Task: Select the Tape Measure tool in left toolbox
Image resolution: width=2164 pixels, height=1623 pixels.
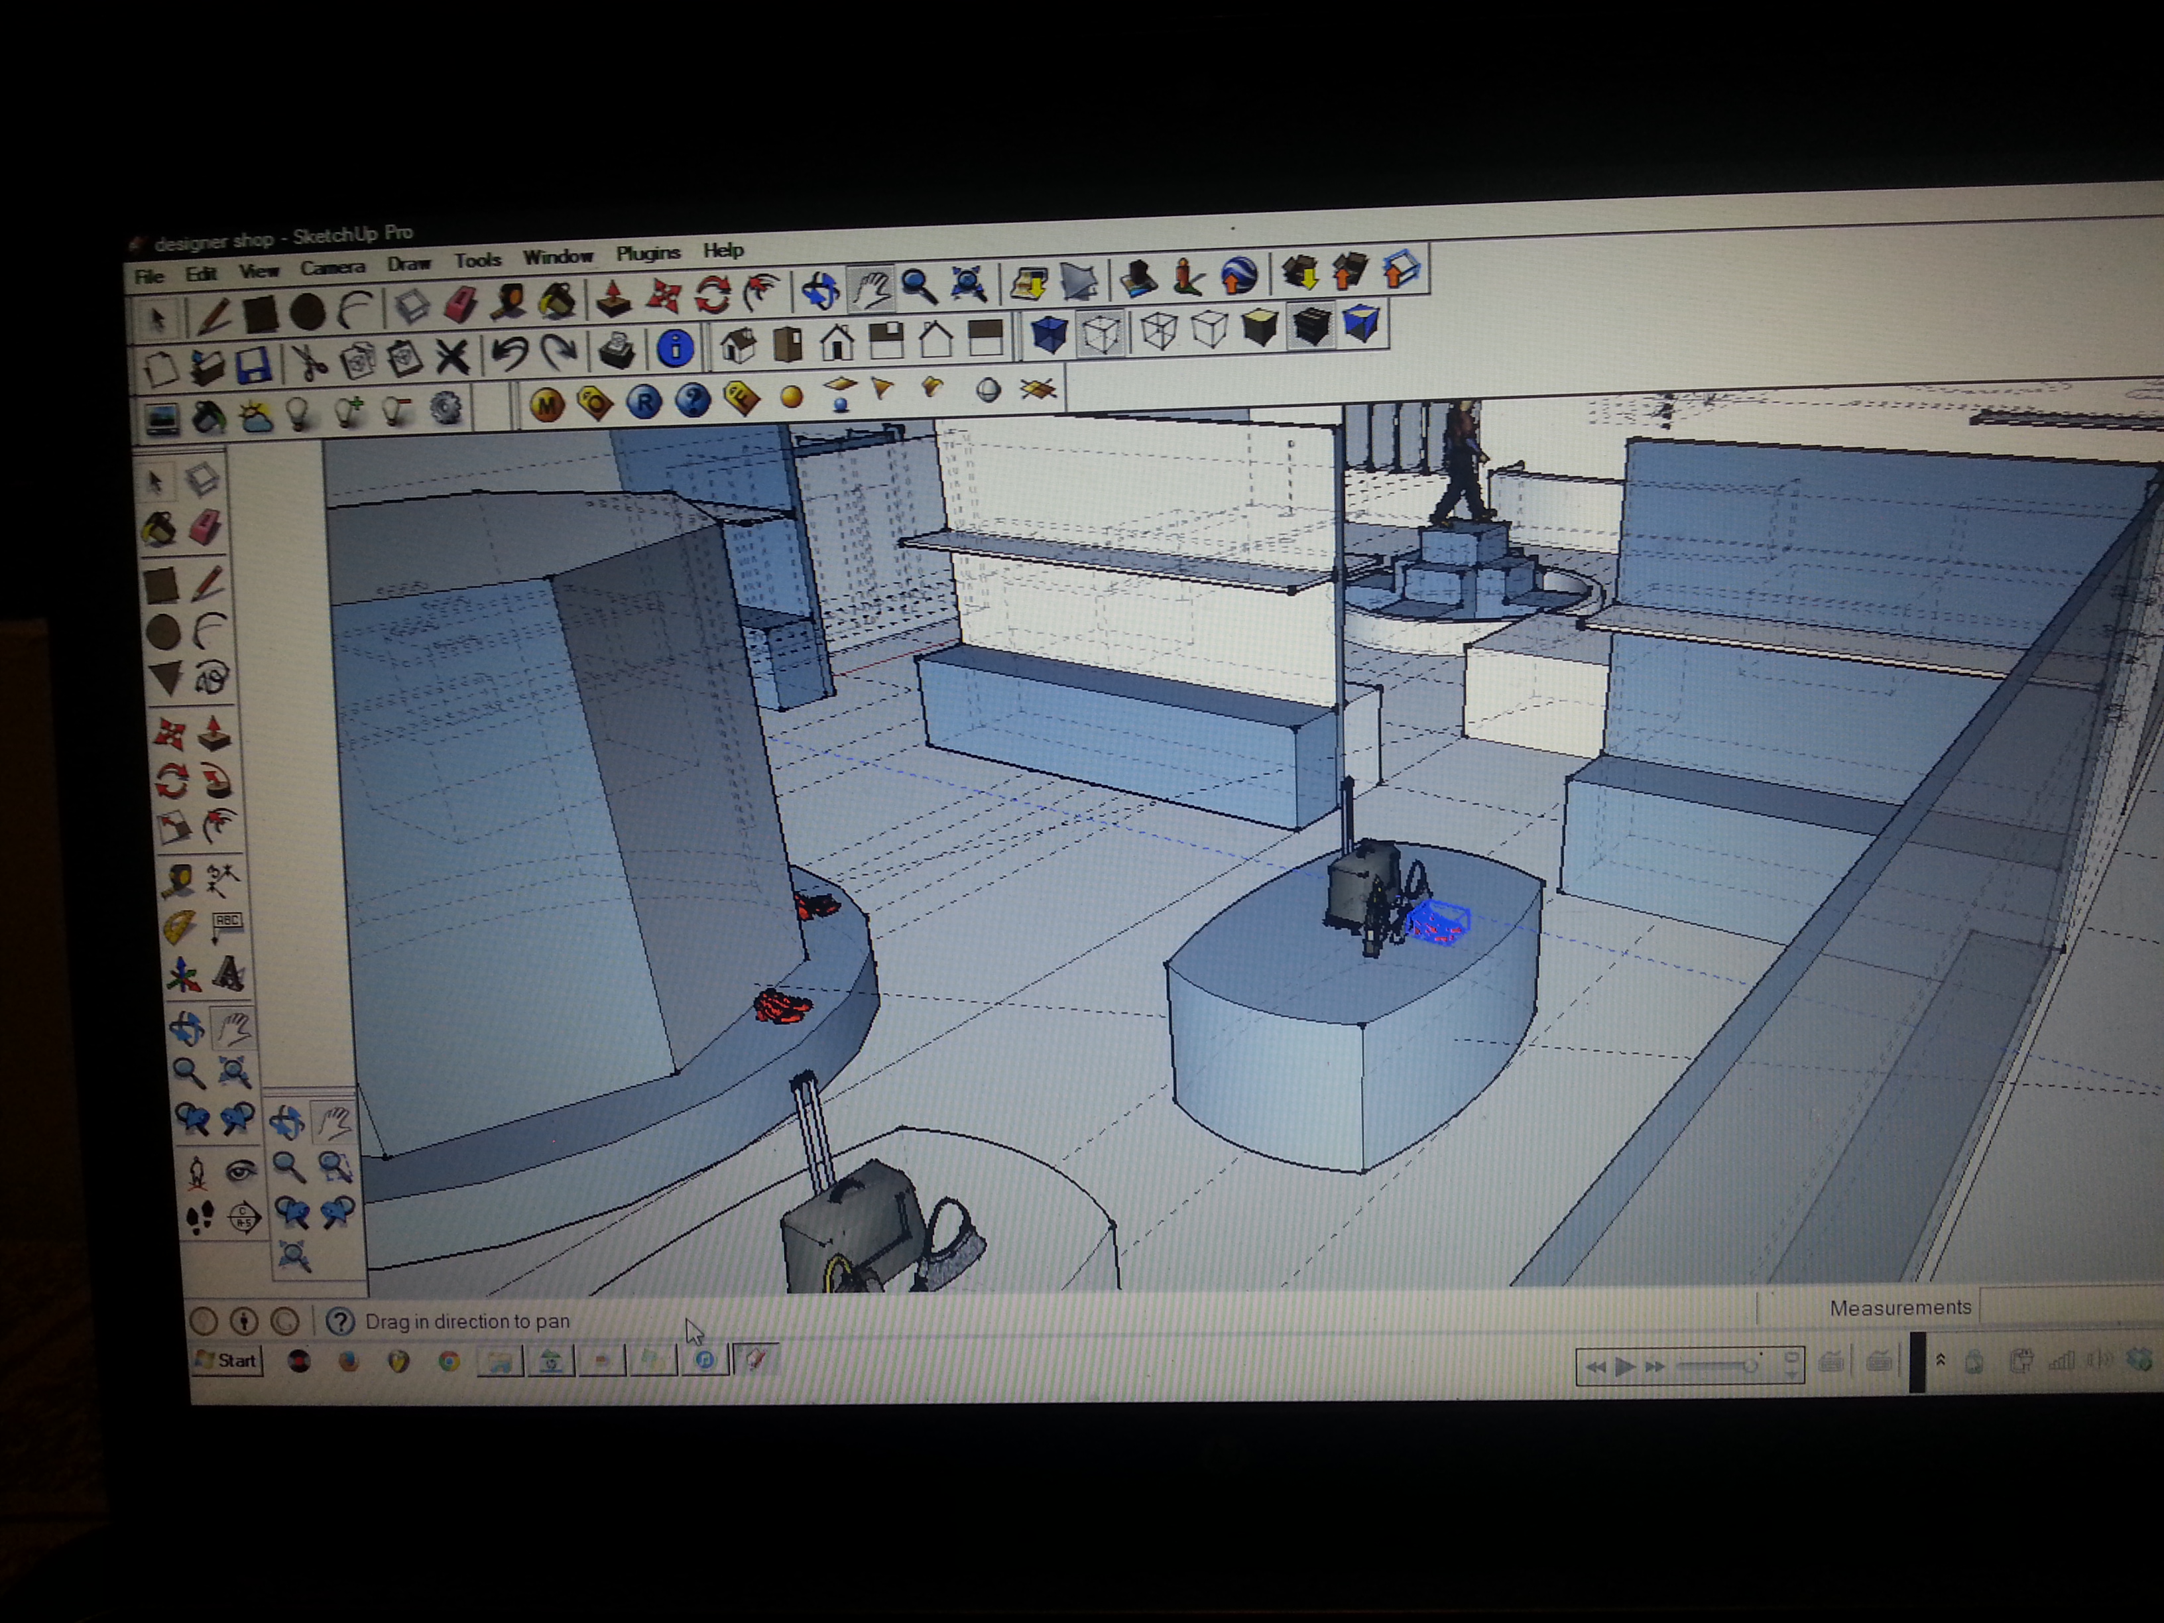Action: click(x=178, y=880)
